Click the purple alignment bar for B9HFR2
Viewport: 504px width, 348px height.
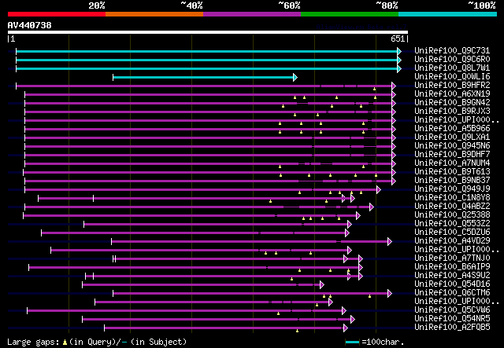[x=204, y=86]
